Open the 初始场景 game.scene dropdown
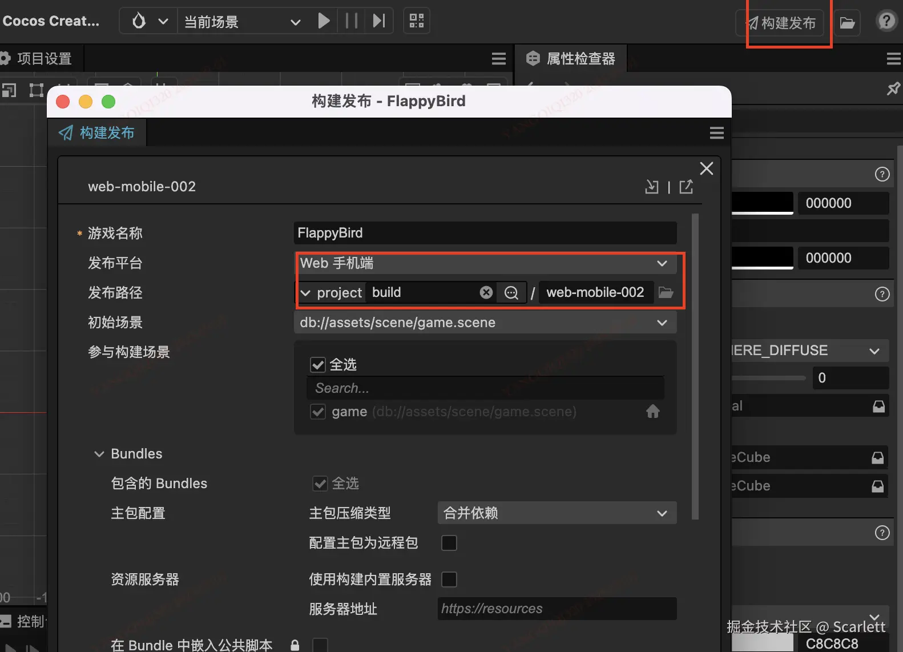The width and height of the screenshot is (903, 652). tap(485, 323)
